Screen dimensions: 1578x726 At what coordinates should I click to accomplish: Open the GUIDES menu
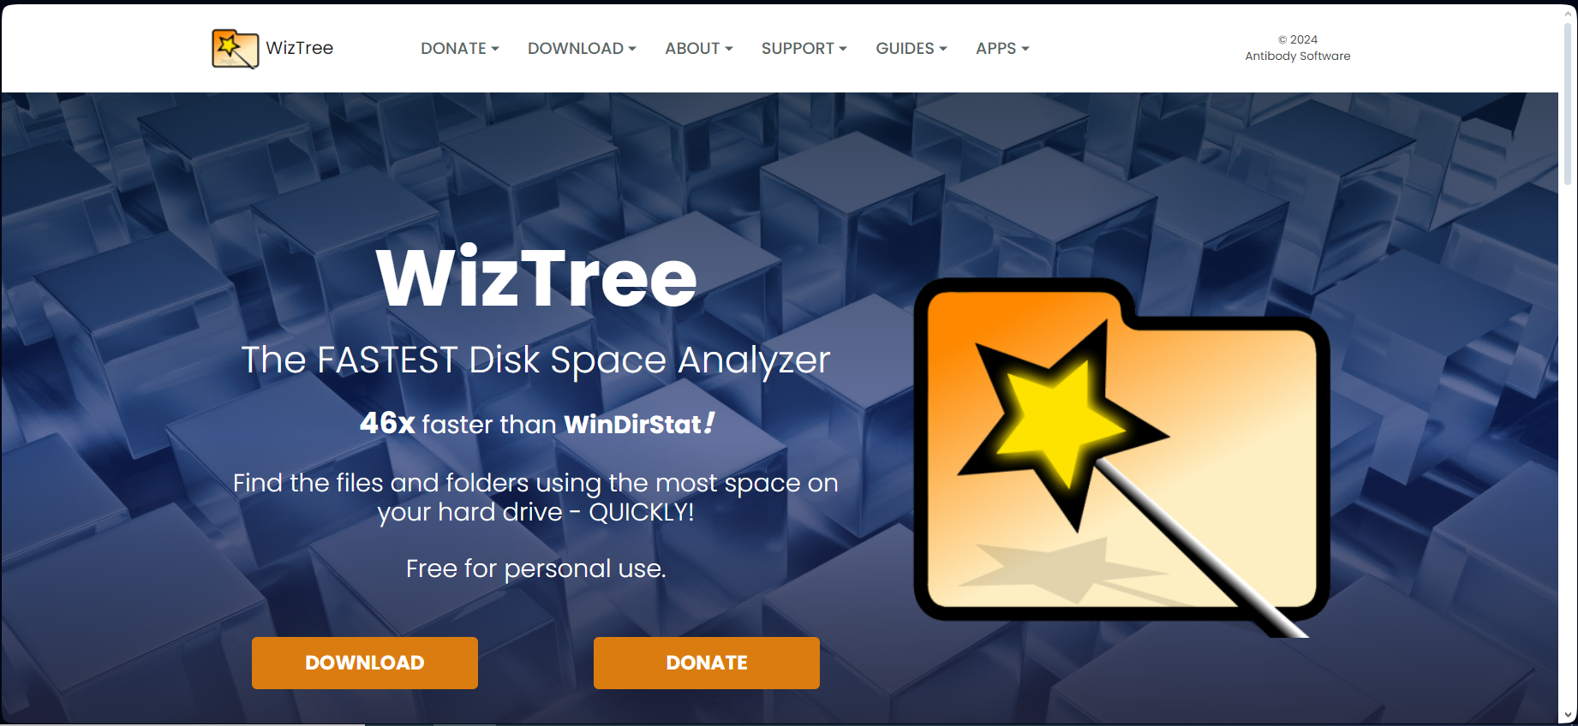click(912, 49)
